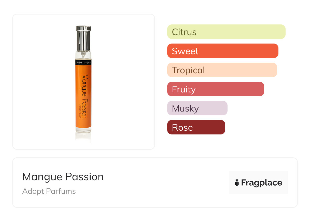Click the black parfum - France band
The image size is (310, 220).
coord(83,62)
